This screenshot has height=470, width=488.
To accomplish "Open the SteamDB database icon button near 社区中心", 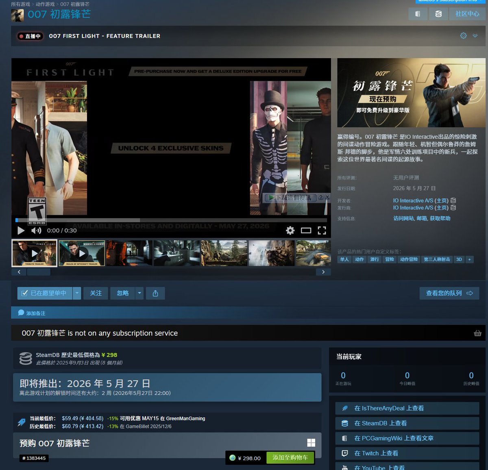I will tap(438, 14).
